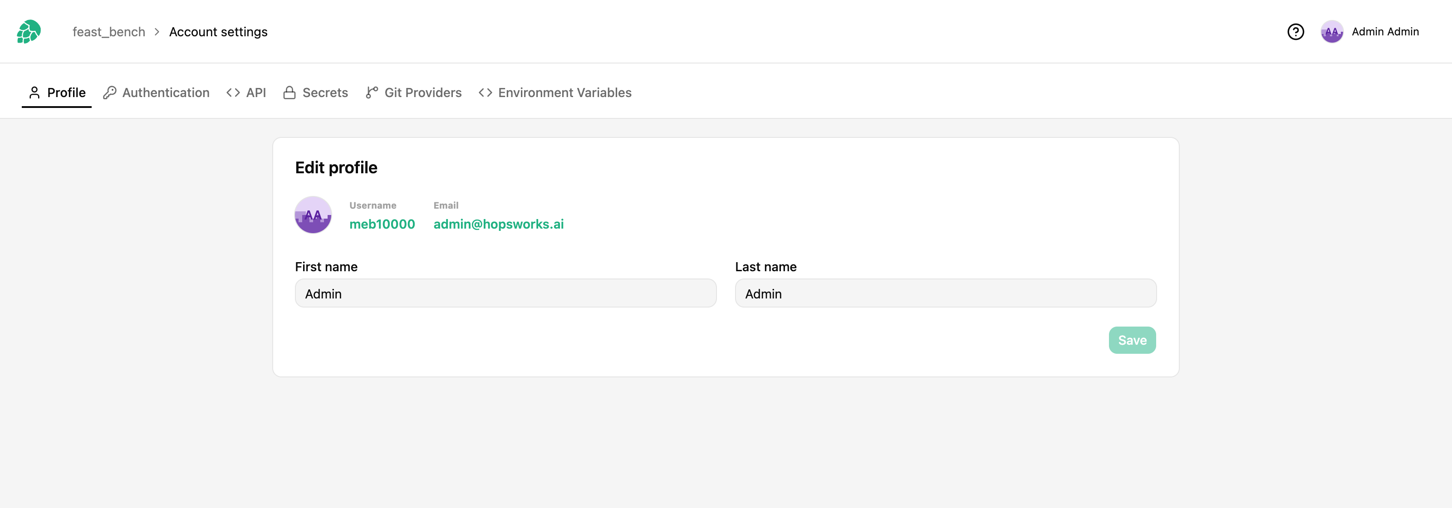Image resolution: width=1452 pixels, height=508 pixels.
Task: Click the Edit profile heading
Action: point(336,168)
